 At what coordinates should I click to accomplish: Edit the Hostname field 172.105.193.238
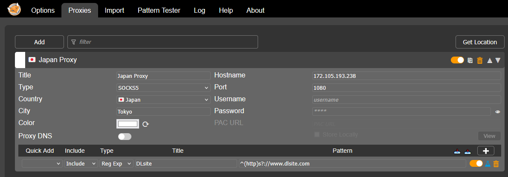pos(406,76)
